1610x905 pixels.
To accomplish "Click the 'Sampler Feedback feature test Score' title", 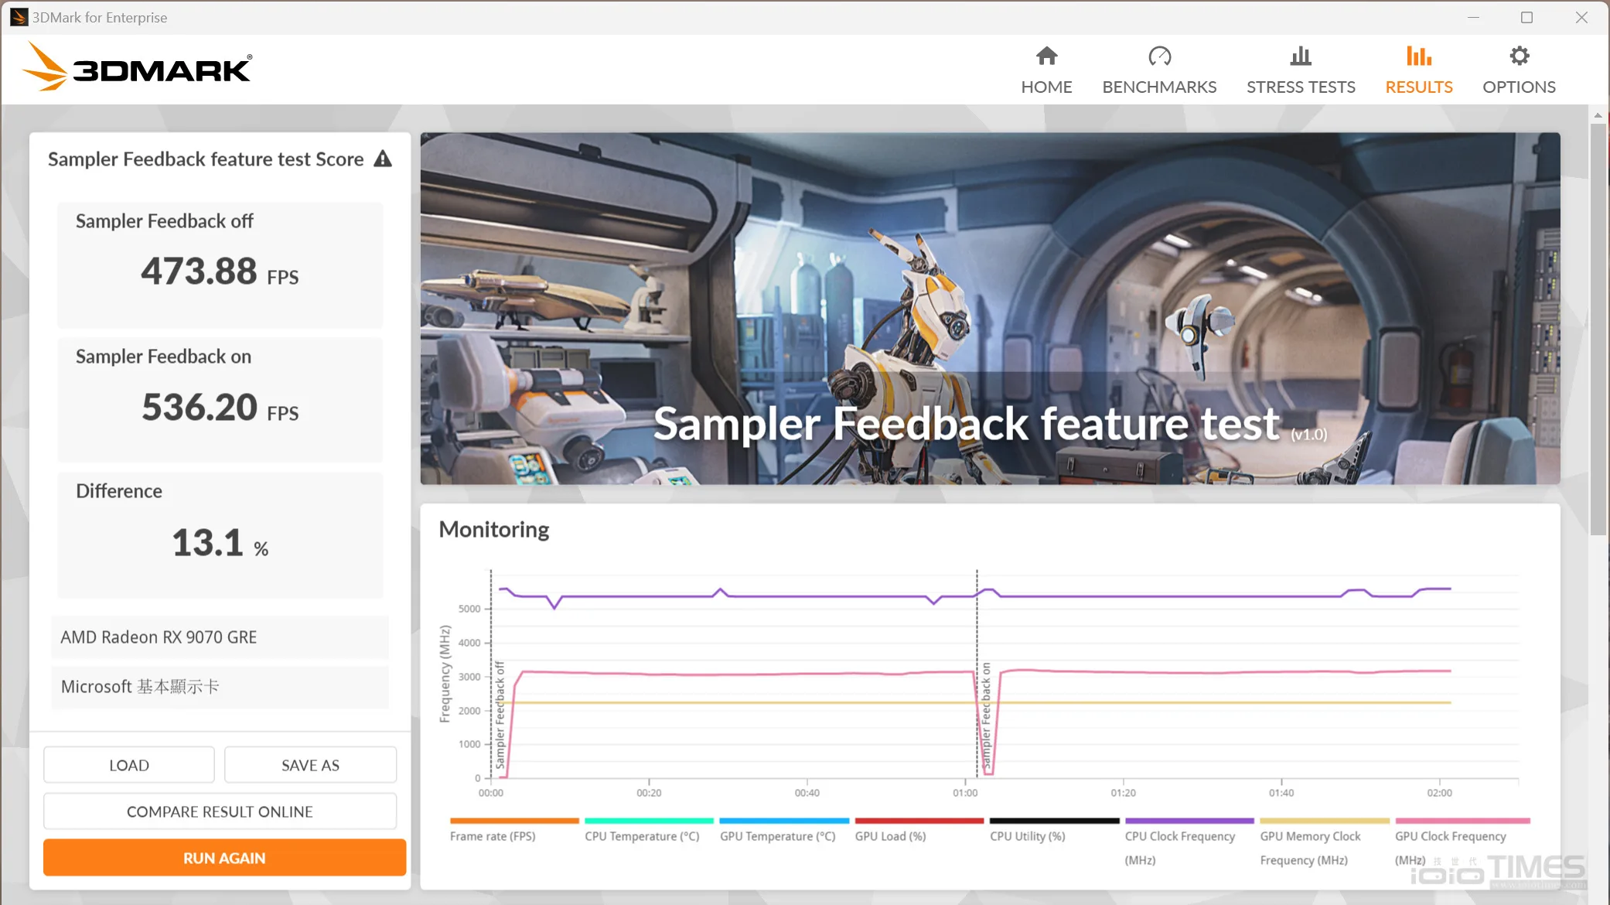I will tap(206, 159).
